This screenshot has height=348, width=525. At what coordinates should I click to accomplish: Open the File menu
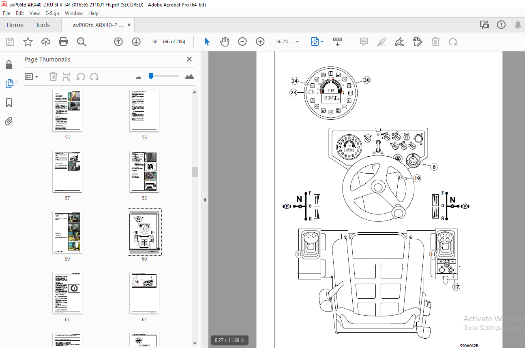6,13
